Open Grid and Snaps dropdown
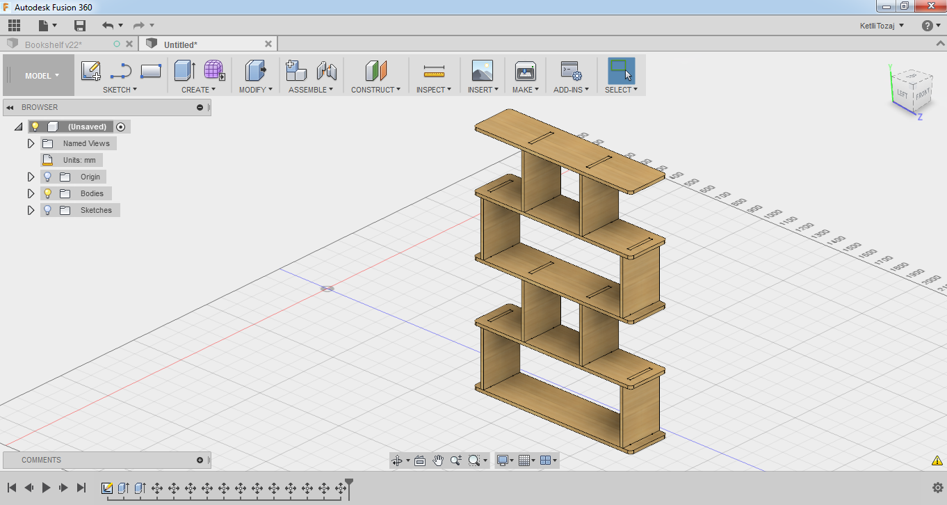Image resolution: width=947 pixels, height=505 pixels. pos(527,460)
